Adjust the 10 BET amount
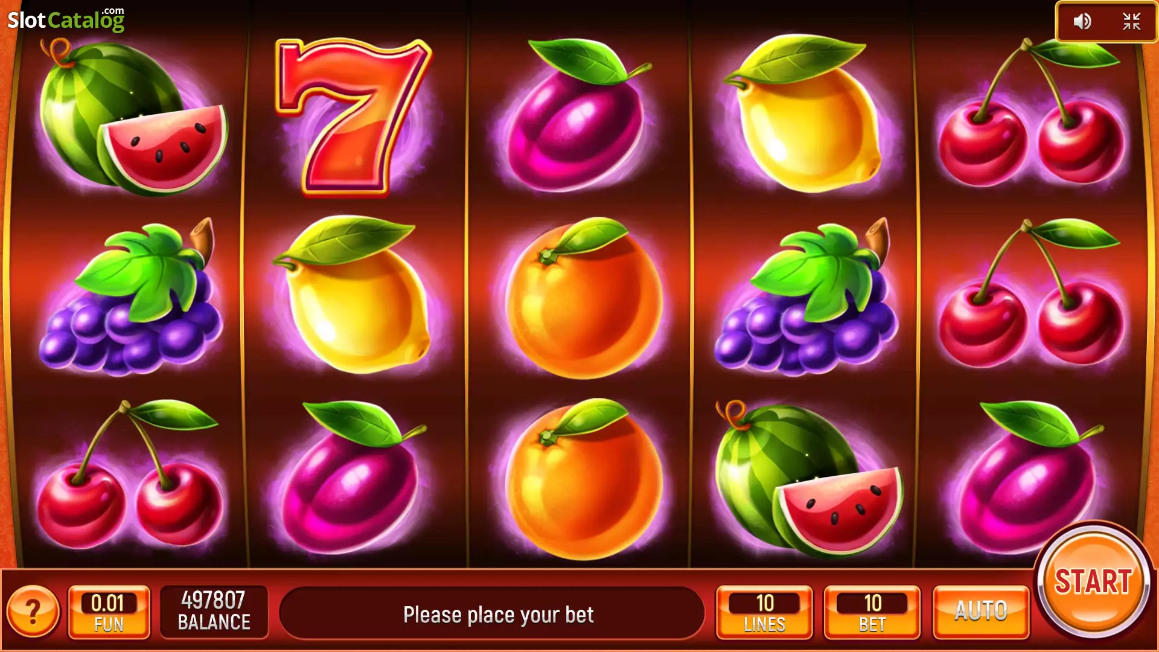The height and width of the screenshot is (652, 1159). [872, 612]
